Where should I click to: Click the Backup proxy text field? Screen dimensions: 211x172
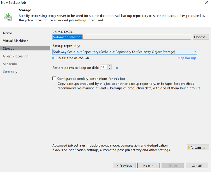pos(121,37)
